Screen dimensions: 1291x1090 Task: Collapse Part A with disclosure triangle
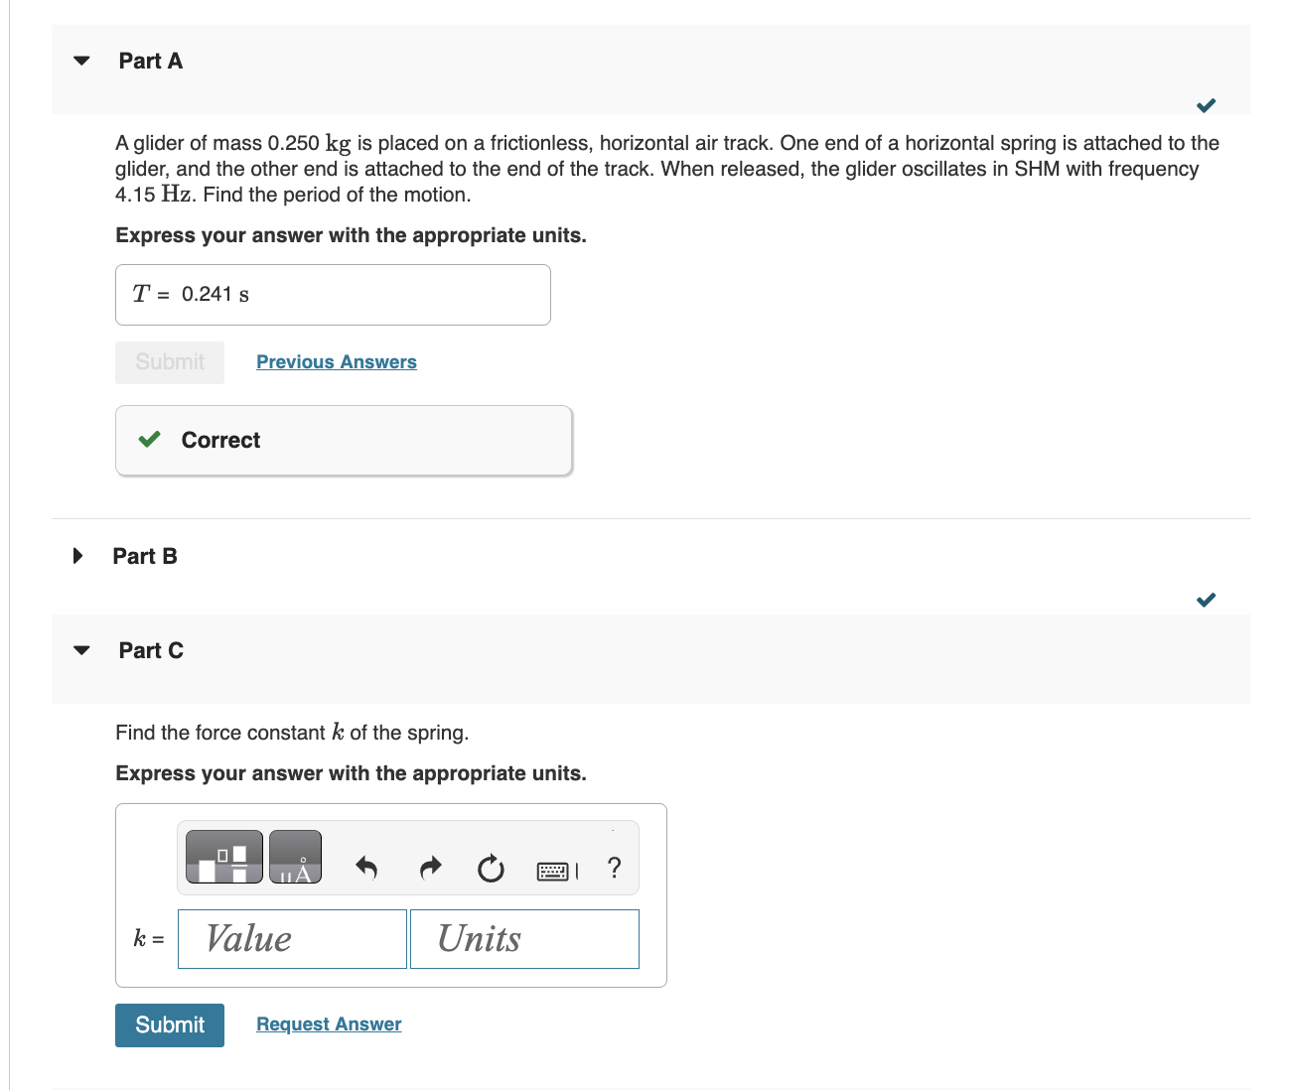(81, 61)
